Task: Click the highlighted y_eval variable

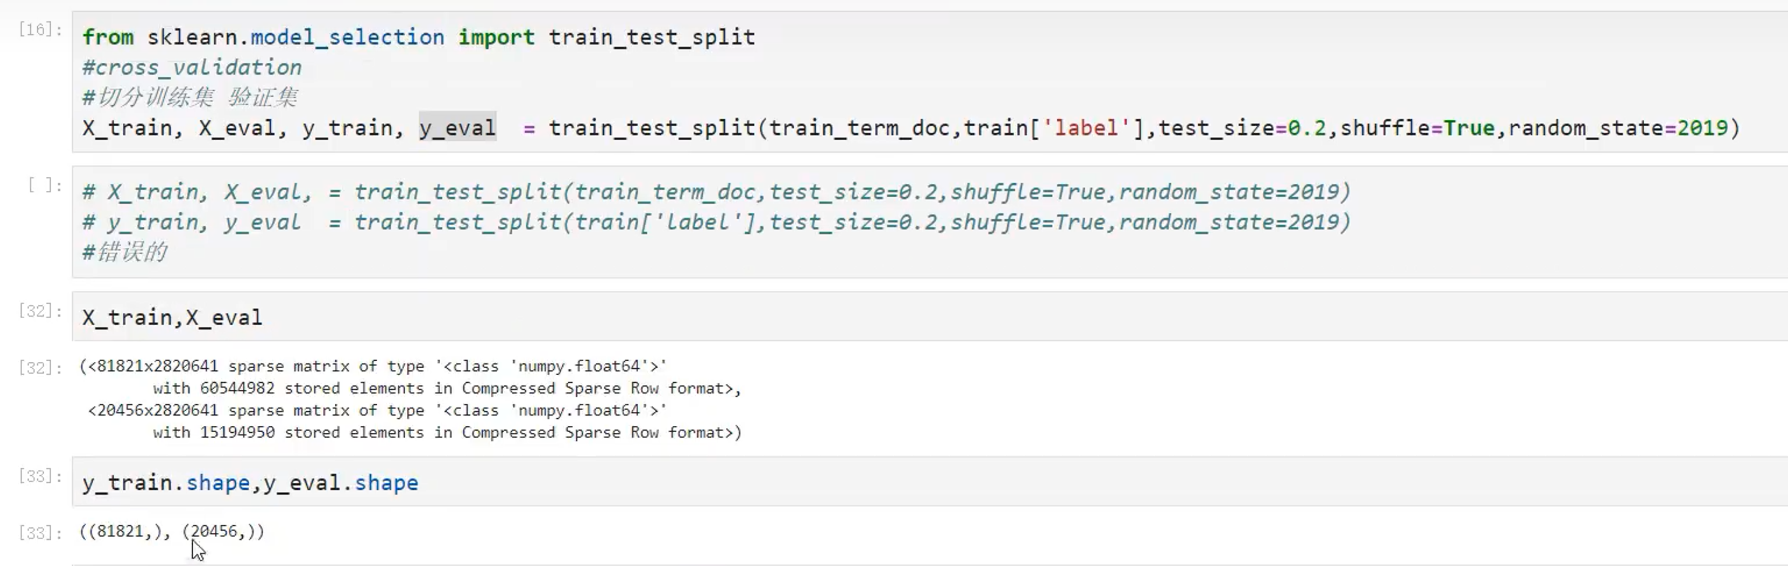Action: [x=456, y=127]
